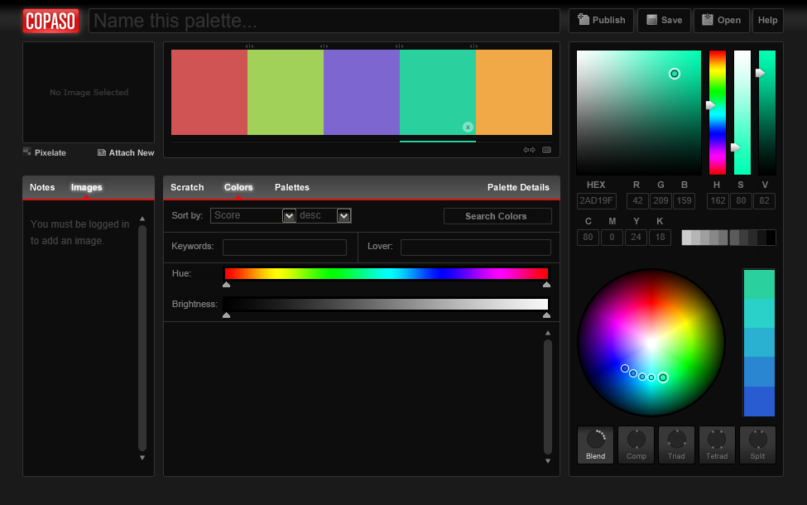The width and height of the screenshot is (807, 505).
Task: Select the Tetrad color scheme icon
Action: point(716,445)
